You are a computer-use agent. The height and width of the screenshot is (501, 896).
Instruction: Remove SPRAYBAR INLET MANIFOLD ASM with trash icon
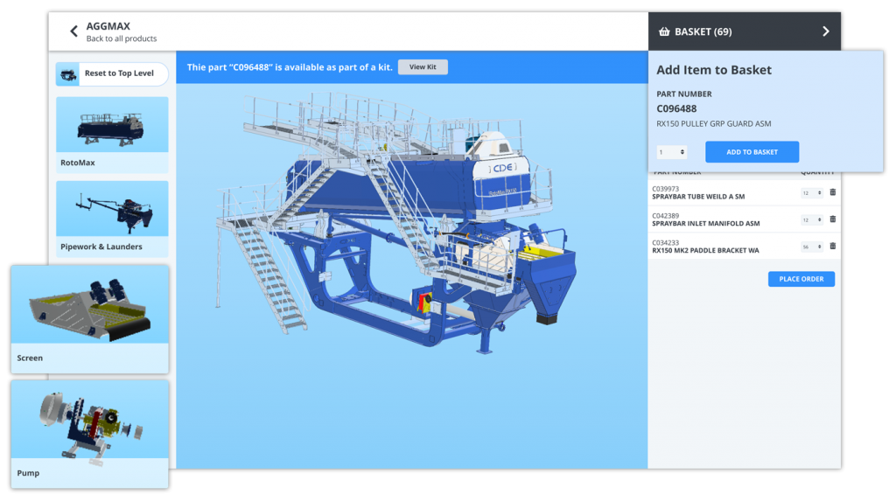(832, 219)
